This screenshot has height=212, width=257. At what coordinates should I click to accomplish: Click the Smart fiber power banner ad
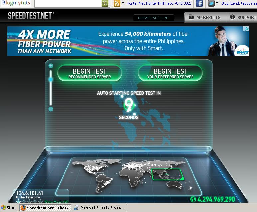pos(128,41)
